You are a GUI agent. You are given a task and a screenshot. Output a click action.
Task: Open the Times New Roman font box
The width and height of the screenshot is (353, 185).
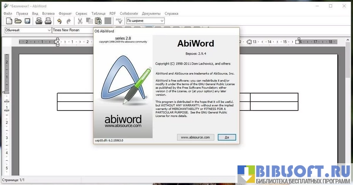point(72,30)
